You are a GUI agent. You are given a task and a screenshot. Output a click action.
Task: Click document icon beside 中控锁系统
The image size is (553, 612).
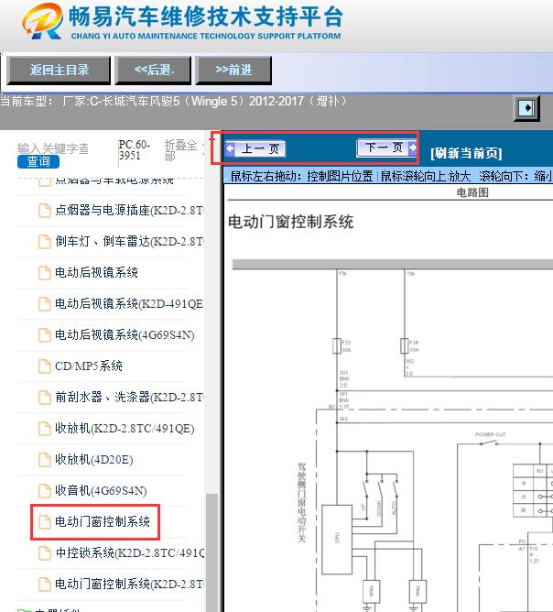(45, 553)
